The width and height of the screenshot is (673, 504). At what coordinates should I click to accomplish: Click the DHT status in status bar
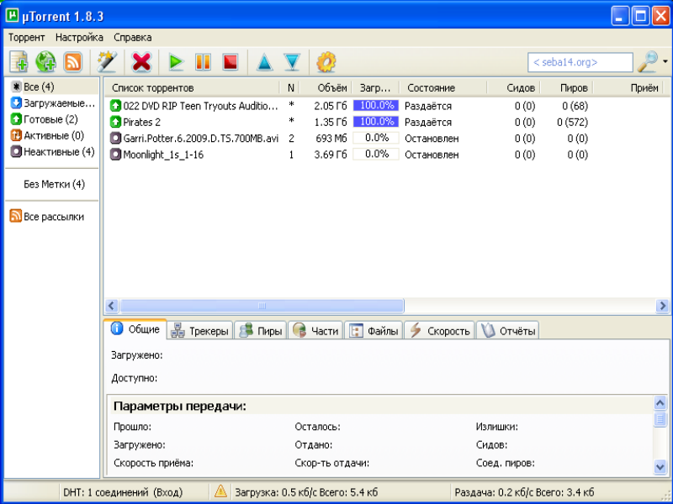123,492
